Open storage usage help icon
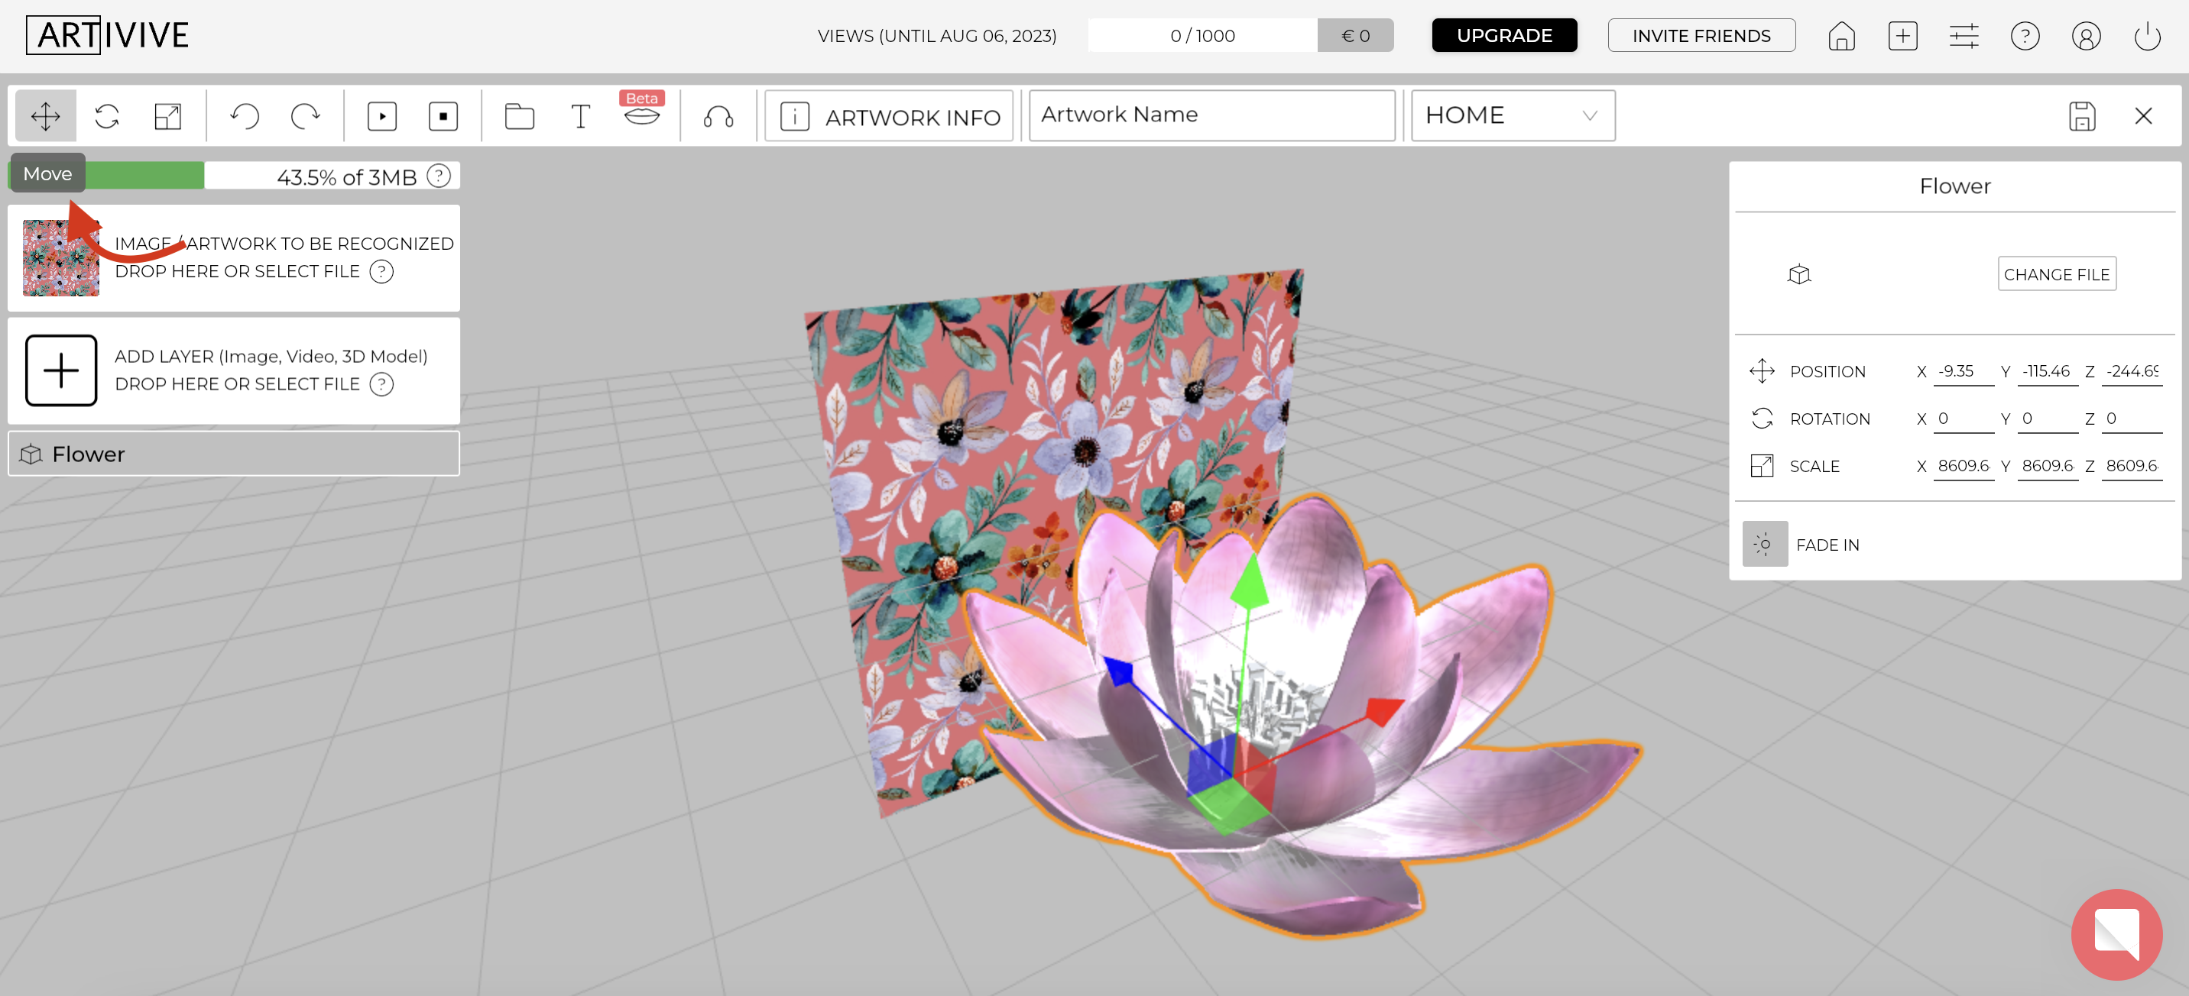The image size is (2189, 996). pyautogui.click(x=439, y=176)
